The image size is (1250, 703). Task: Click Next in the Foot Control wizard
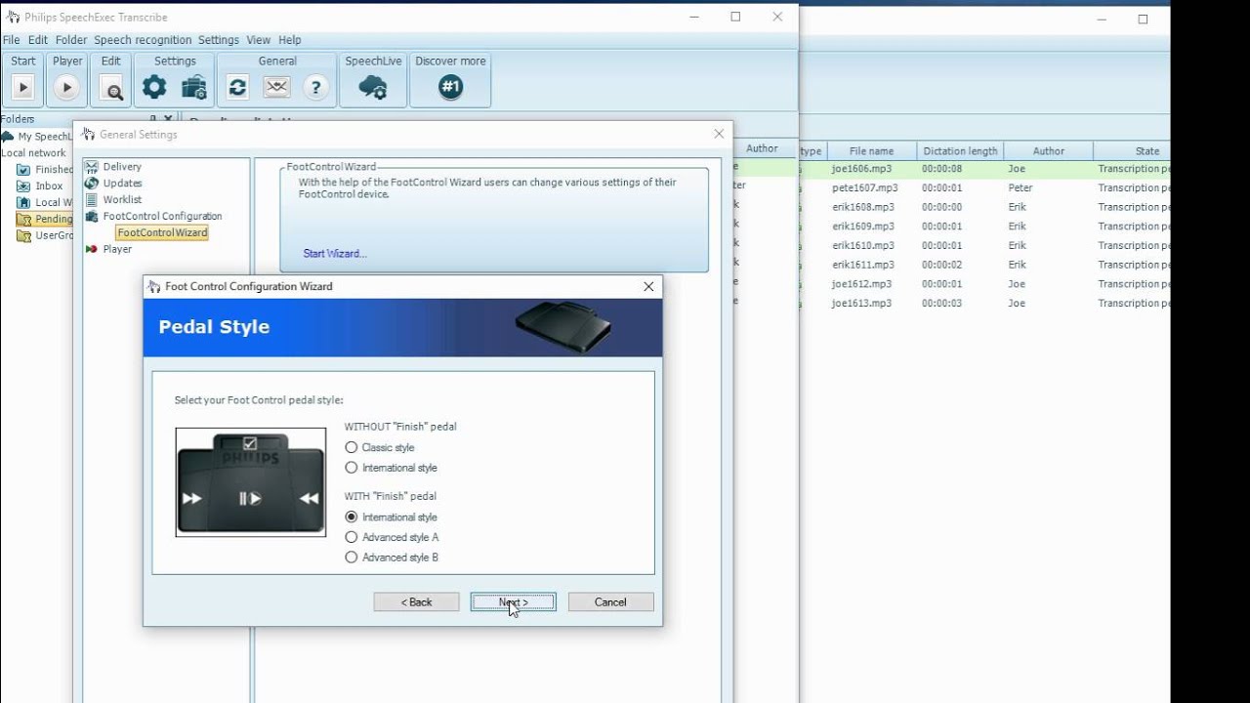[513, 602]
